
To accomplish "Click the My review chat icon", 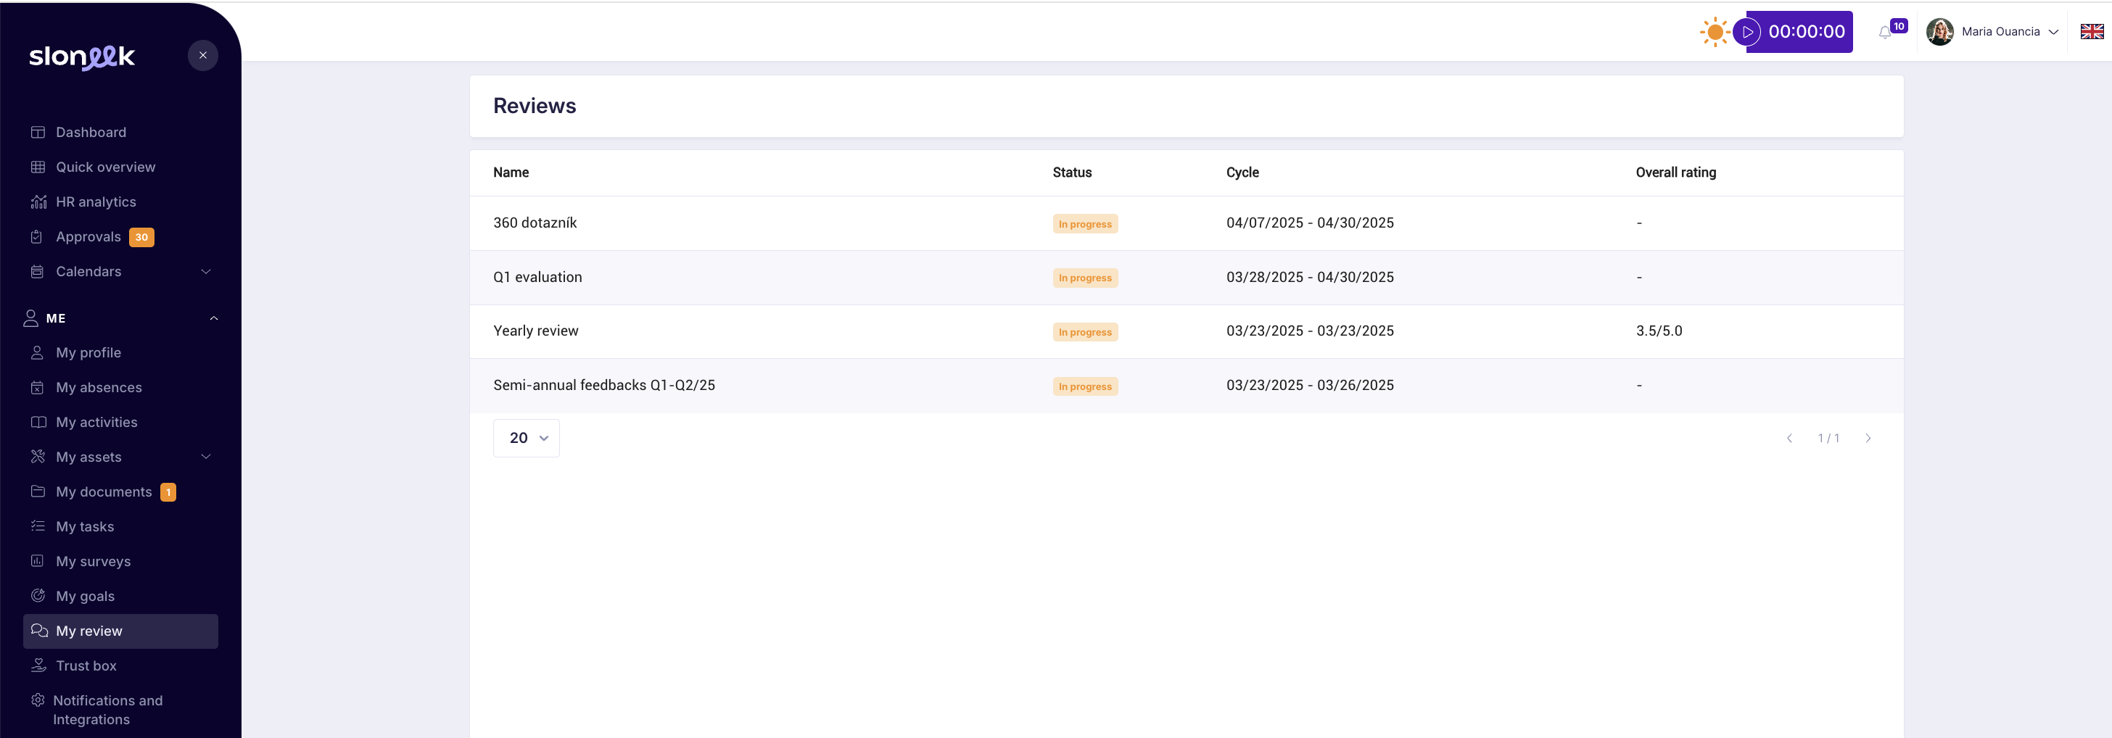I will coord(38,631).
